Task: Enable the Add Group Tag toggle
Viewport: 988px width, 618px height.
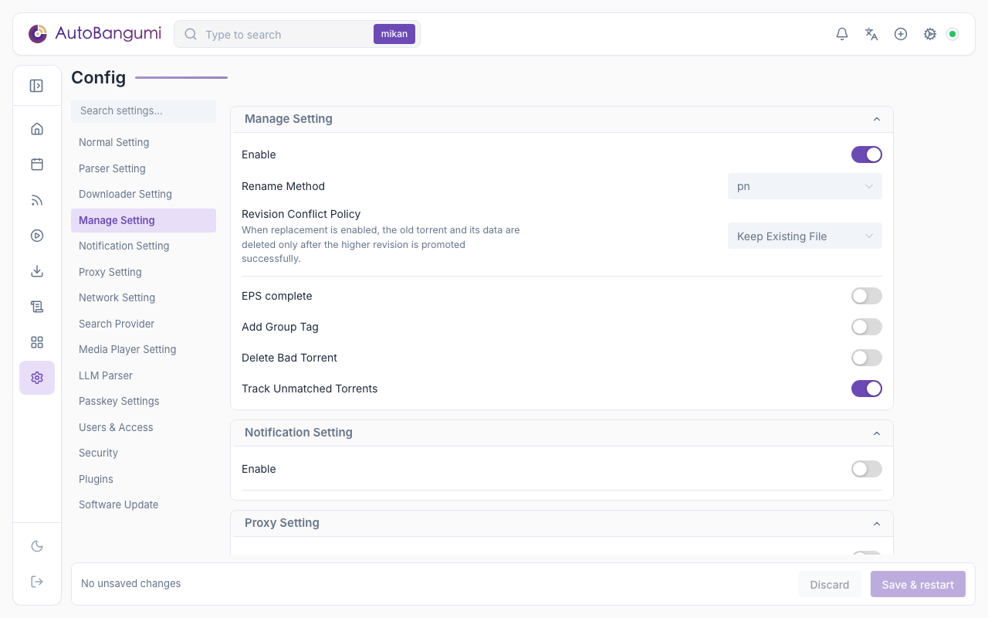Action: [x=867, y=327]
